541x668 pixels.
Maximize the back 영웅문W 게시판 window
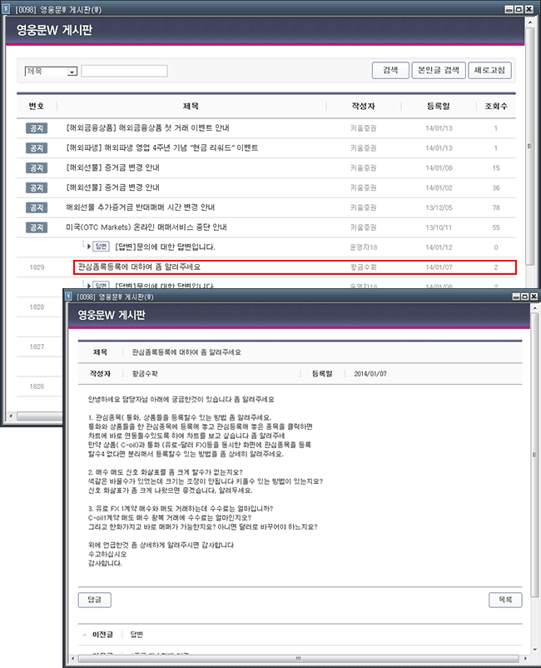tap(519, 9)
